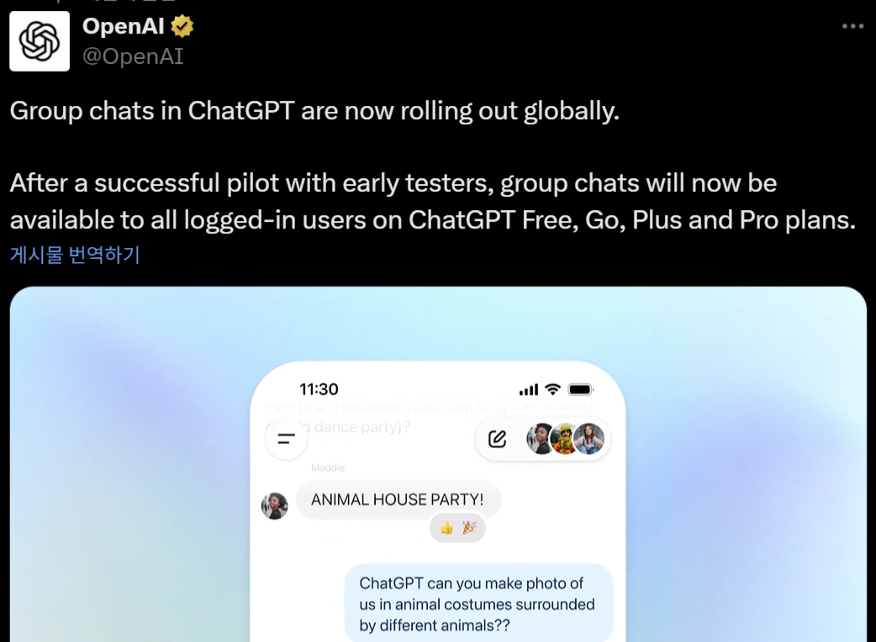Click the Korean translate post link
876x642 pixels.
(75, 255)
